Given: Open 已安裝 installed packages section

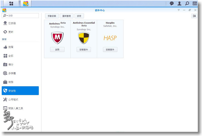Looking at the screenshot, I should (20, 23).
